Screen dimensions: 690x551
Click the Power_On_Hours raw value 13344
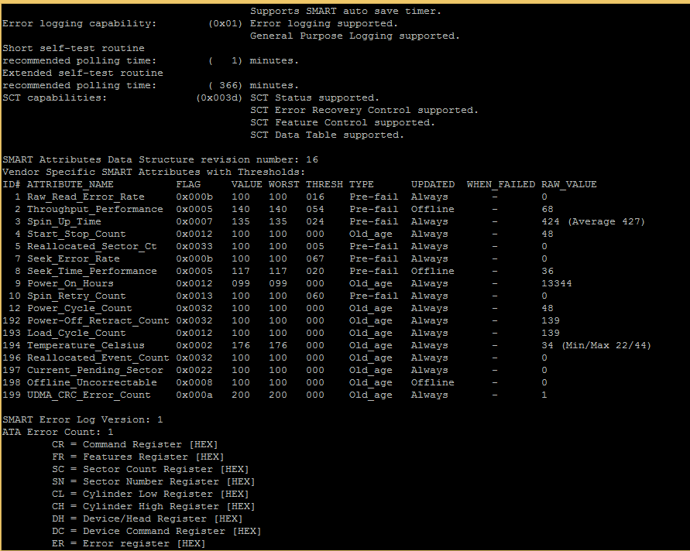tap(557, 283)
